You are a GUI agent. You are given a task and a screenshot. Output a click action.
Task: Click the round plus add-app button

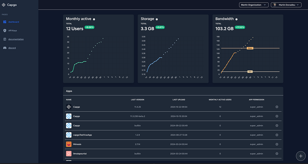pos(301,156)
